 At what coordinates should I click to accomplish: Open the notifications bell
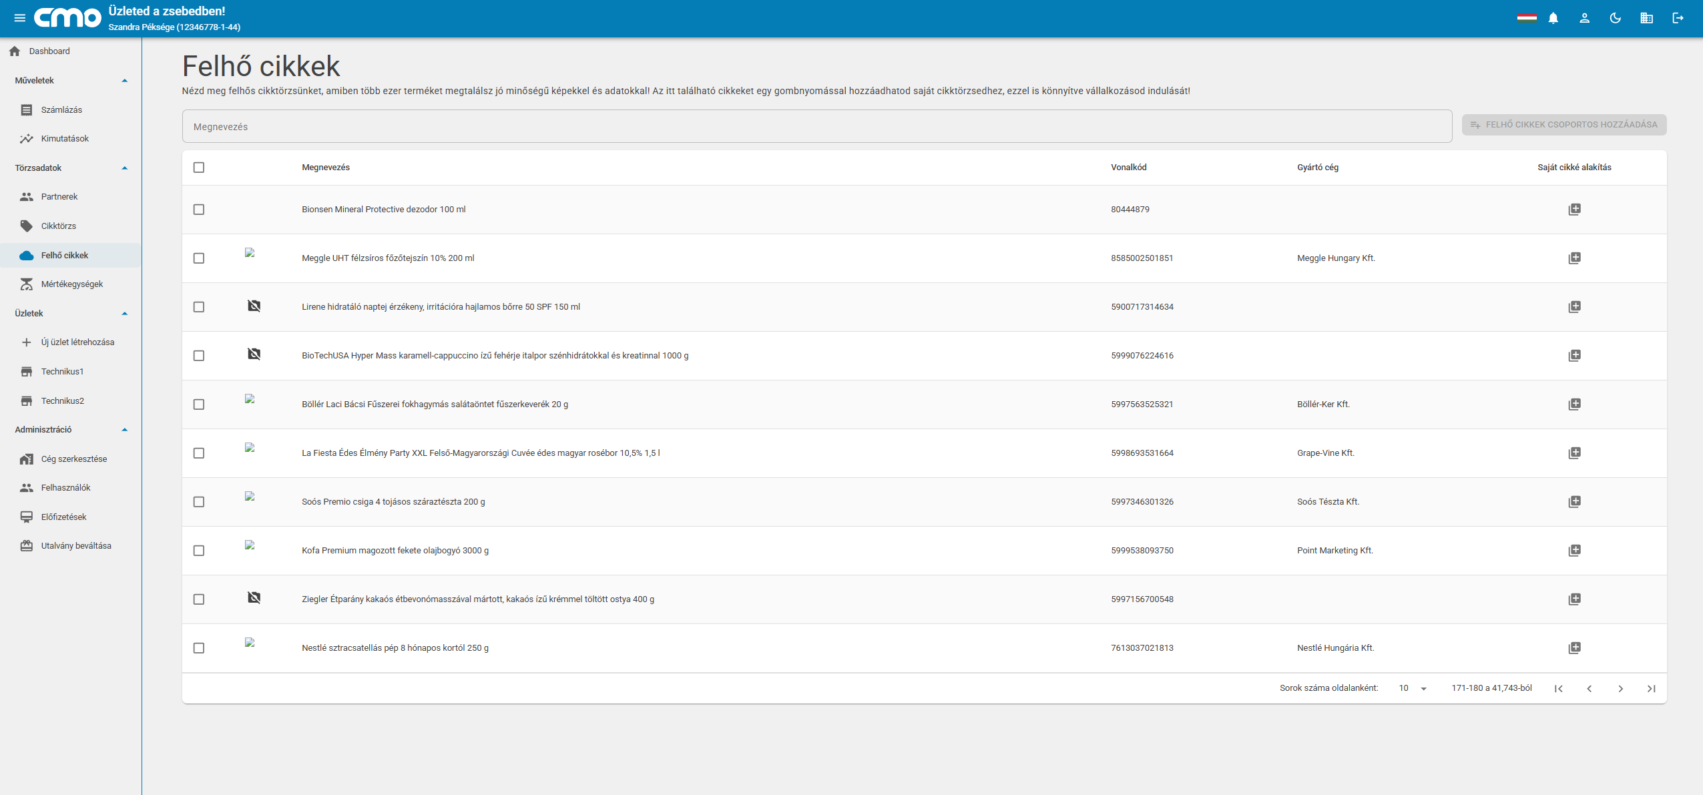click(1553, 18)
